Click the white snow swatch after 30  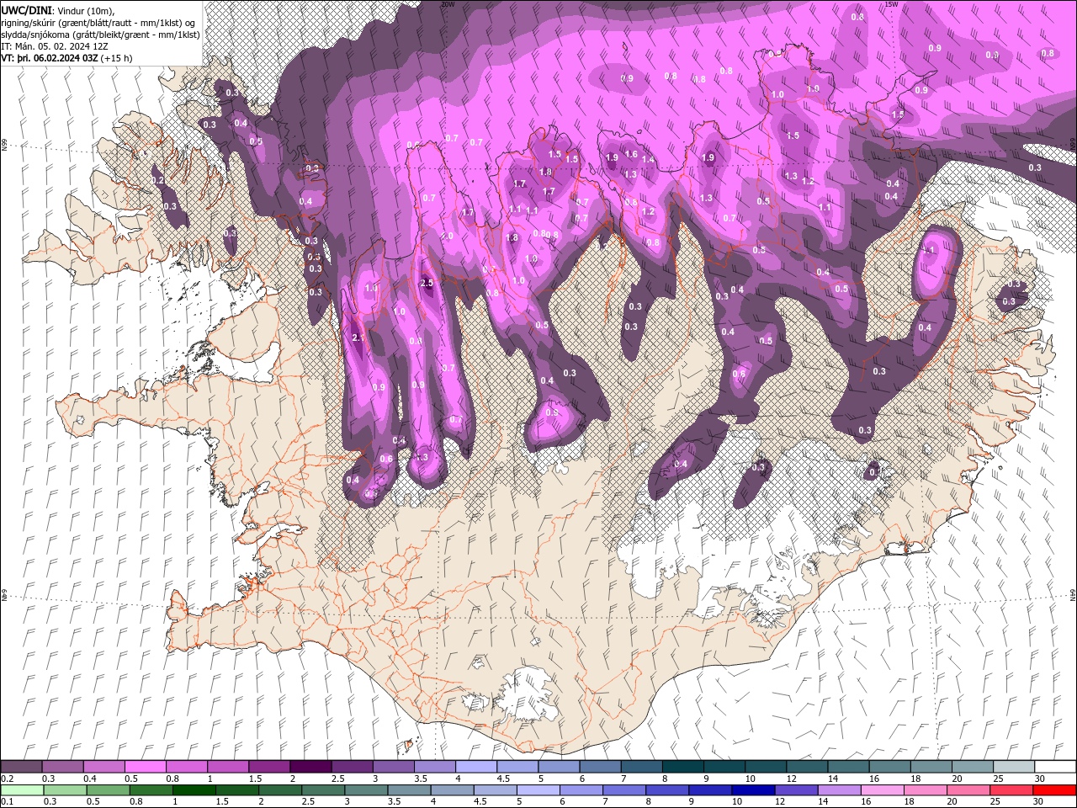1055,766
